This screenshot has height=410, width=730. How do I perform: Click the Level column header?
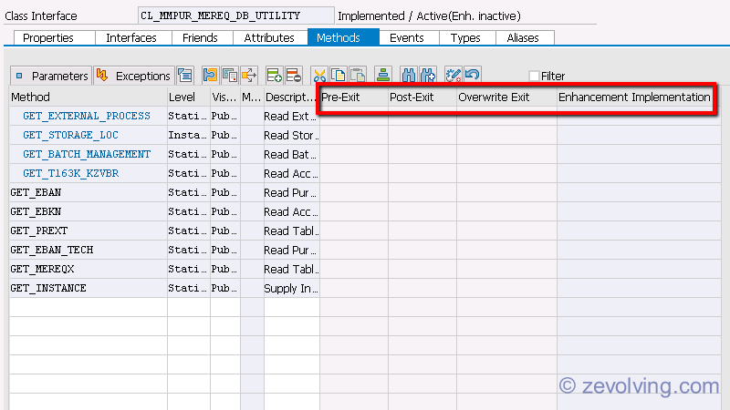tap(189, 97)
